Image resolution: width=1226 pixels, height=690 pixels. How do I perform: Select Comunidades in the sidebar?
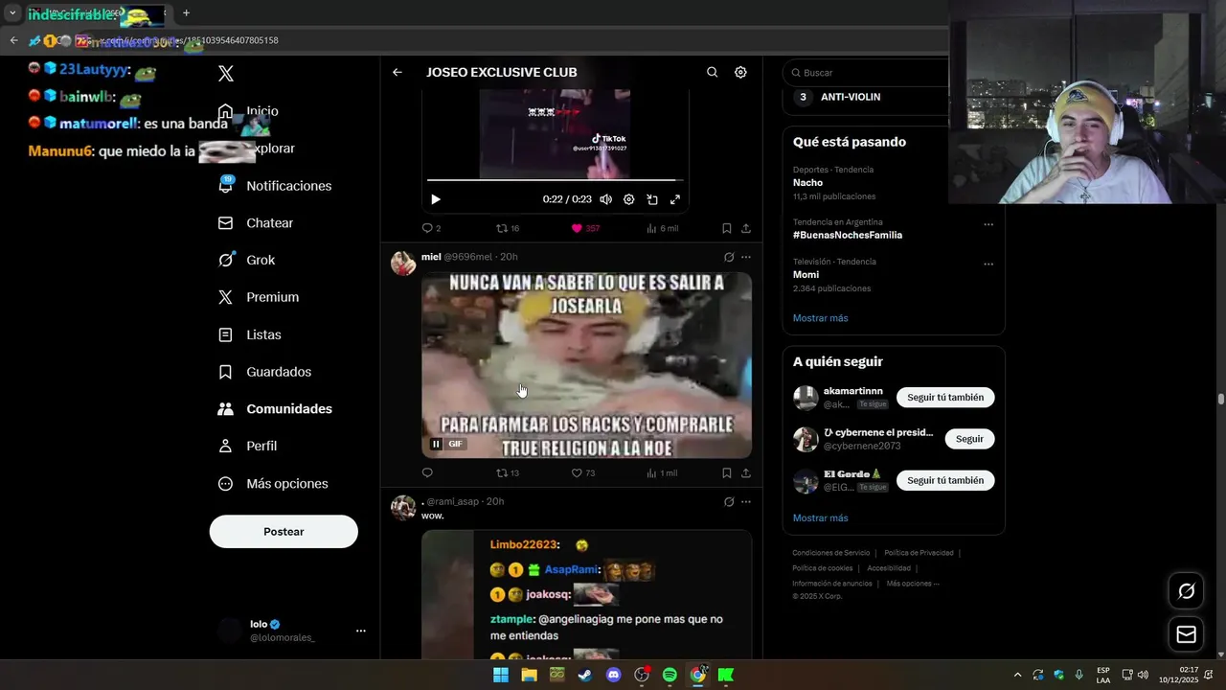click(x=275, y=409)
